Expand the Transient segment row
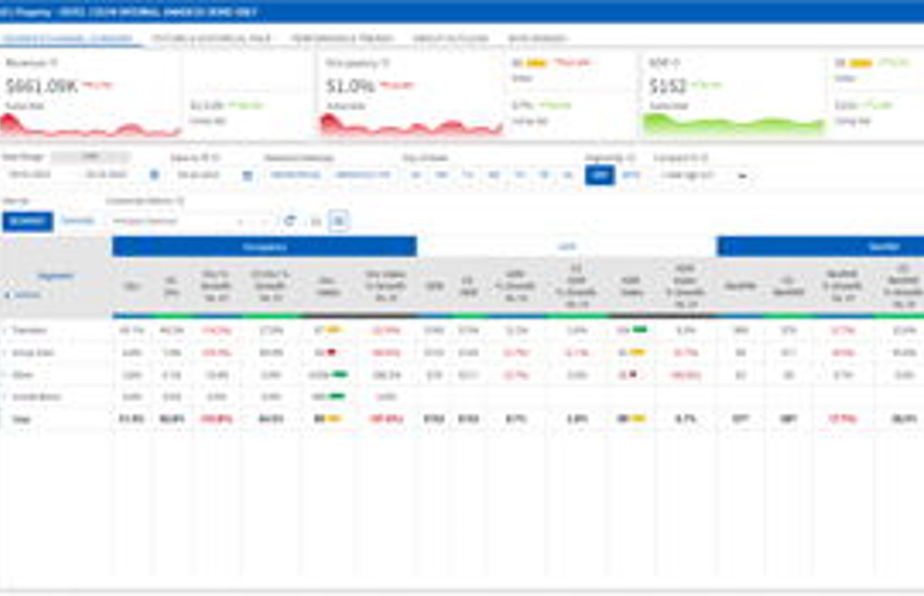This screenshot has height=596, width=924. click(5, 330)
